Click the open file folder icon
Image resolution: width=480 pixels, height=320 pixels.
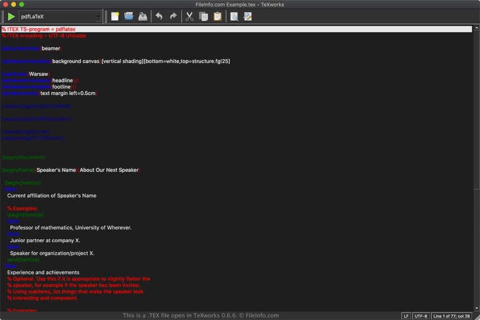[x=129, y=16]
